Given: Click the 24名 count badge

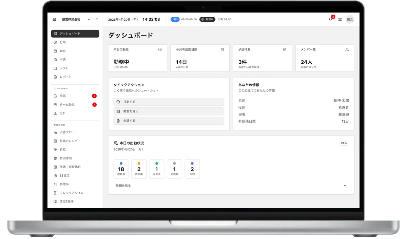Looking at the screenshot, I should pos(344,143).
